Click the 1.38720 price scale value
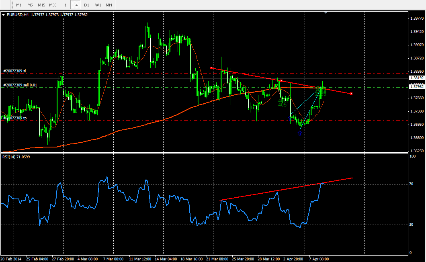Image resolution: width=426 pixels, height=262 pixels. [417, 58]
